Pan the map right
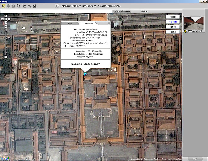This screenshot has width=208, height=161. pos(9,19)
